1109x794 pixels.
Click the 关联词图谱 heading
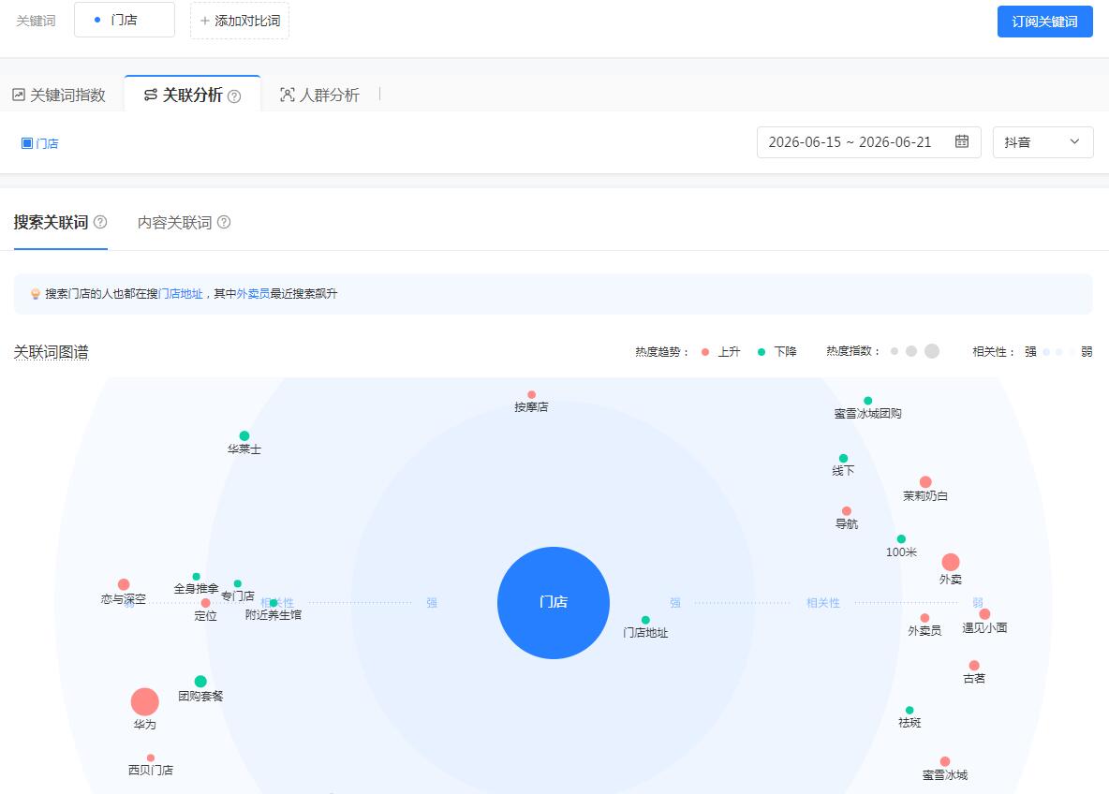pyautogui.click(x=51, y=352)
